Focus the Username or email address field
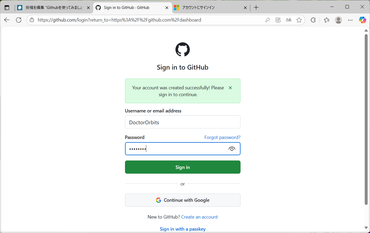370x233 pixels. coord(183,122)
